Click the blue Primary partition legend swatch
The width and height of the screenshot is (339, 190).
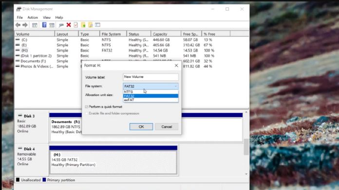[44, 180]
